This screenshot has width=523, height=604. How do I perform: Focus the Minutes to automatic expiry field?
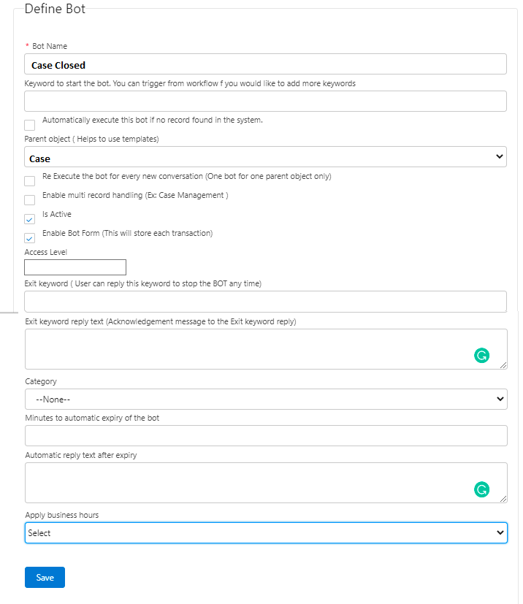click(x=265, y=436)
